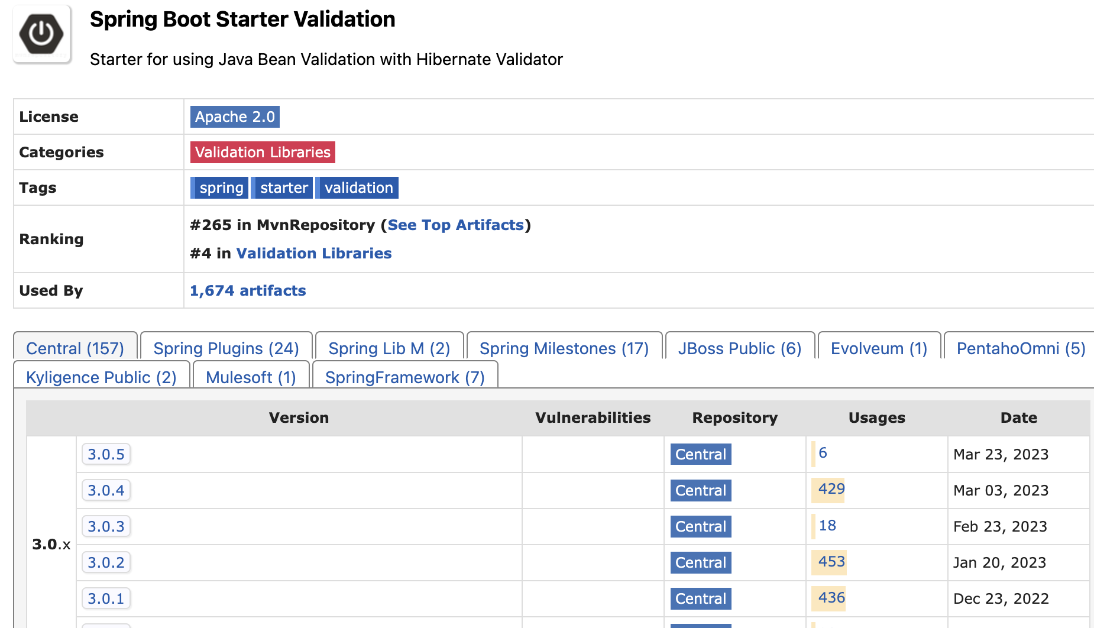Open the Validation Libraries category badge
This screenshot has width=1094, height=628.
click(263, 152)
